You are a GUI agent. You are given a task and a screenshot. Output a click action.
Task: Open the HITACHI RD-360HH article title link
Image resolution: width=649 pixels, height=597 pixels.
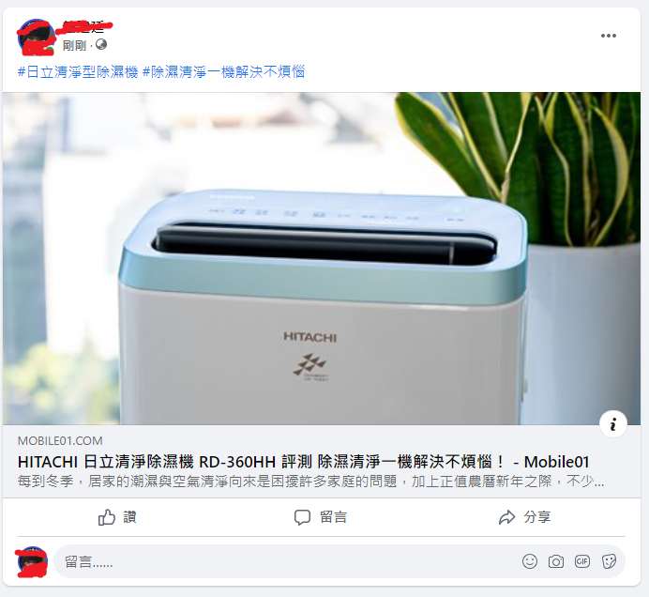(x=303, y=462)
